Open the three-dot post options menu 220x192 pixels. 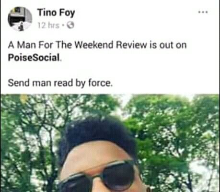pyautogui.click(x=203, y=12)
